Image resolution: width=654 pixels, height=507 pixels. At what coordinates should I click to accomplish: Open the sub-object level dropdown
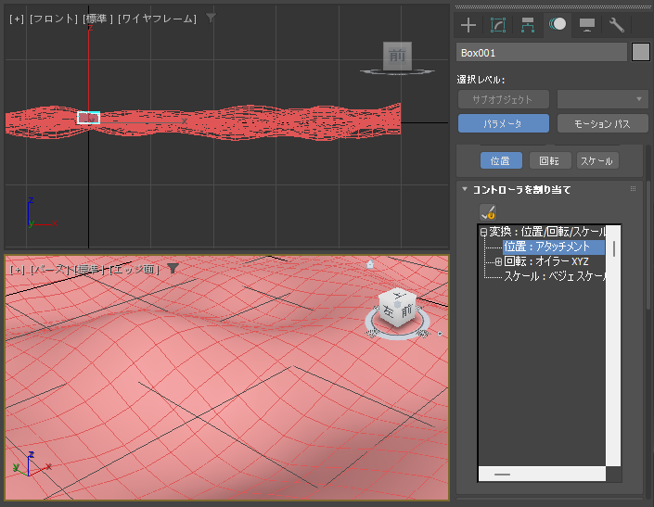point(602,99)
